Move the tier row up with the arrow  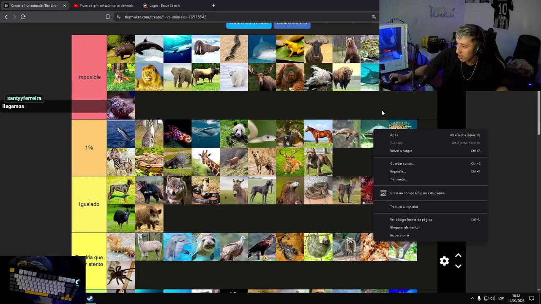coord(458,255)
